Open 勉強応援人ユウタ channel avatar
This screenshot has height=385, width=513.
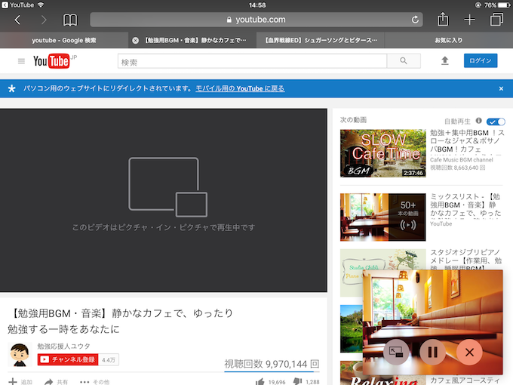(x=20, y=355)
